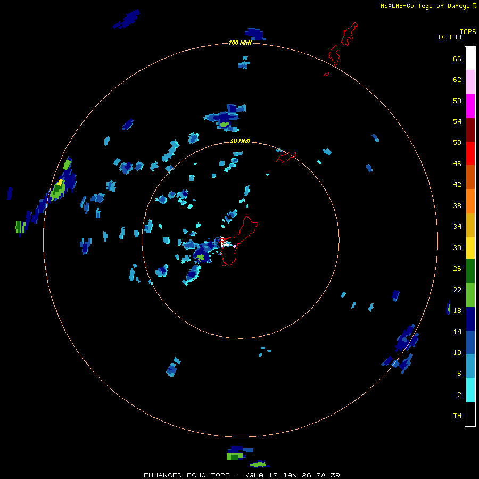
Task: Click the brown-orange legend swatch above 42
Action: click(470, 177)
